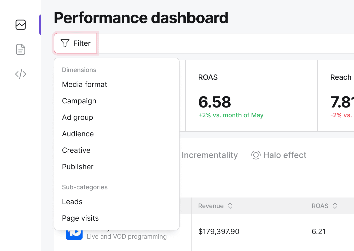Open the dashboard chart icon in sidebar
The width and height of the screenshot is (354, 251).
(21, 25)
